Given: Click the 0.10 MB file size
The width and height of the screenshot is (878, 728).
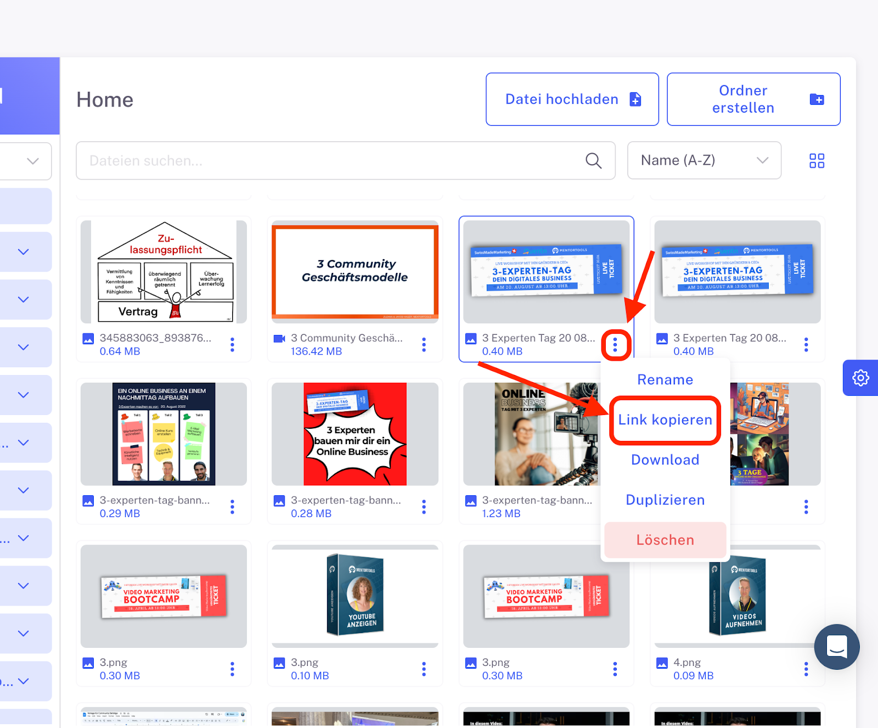Looking at the screenshot, I should coord(310,676).
